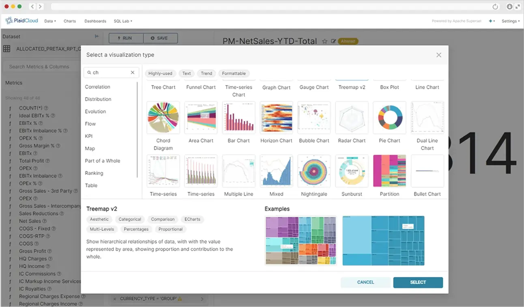Open the Data dropdown menu
Image resolution: width=524 pixels, height=307 pixels.
pos(50,21)
